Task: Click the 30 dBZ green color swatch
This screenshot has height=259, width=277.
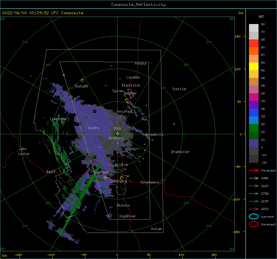Action: pos(254,128)
